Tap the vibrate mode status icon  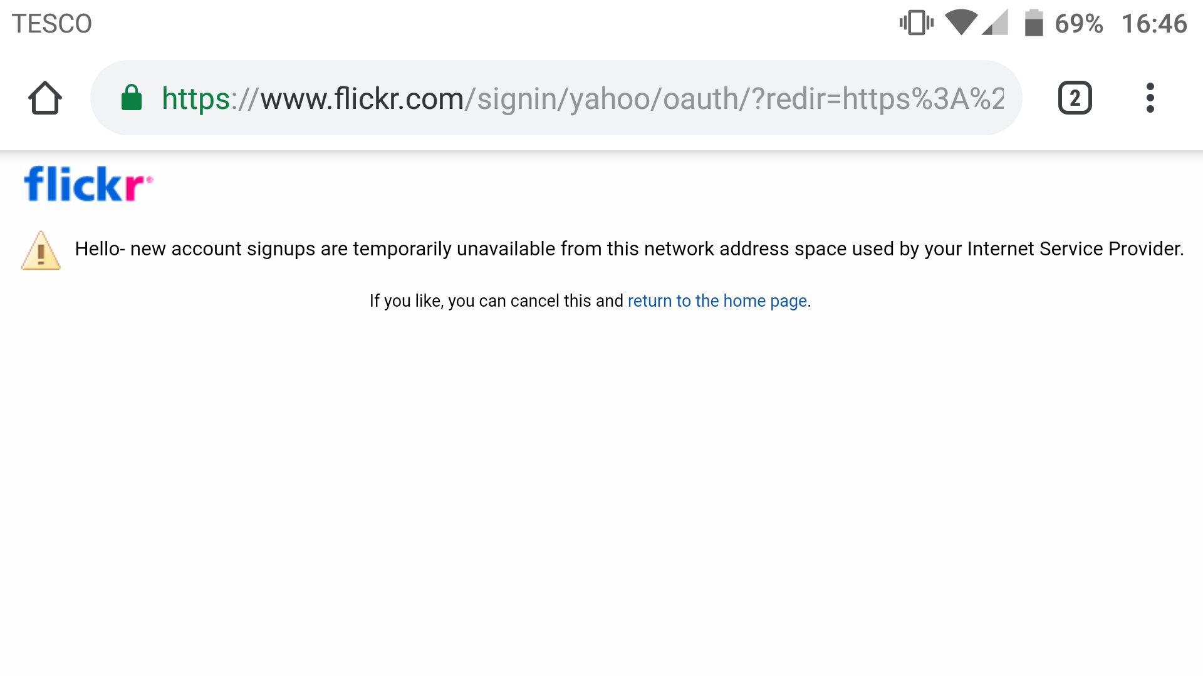pyautogui.click(x=916, y=23)
